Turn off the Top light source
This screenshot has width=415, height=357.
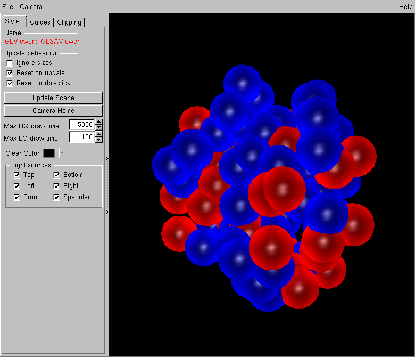tap(16, 175)
